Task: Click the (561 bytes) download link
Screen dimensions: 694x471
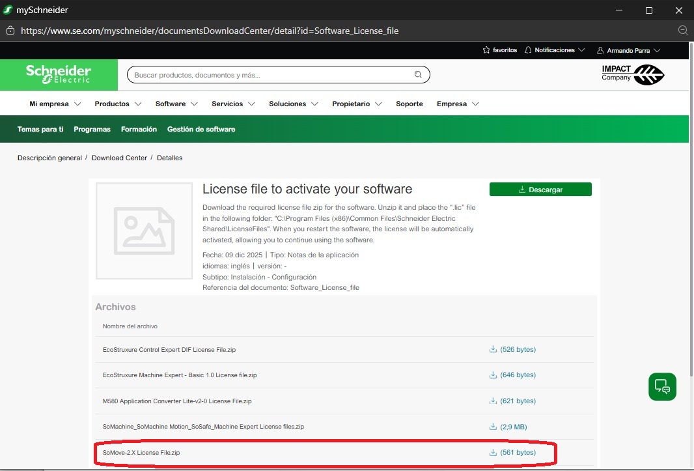Action: click(x=518, y=452)
